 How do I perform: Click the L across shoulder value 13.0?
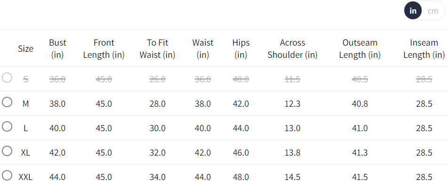click(292, 128)
